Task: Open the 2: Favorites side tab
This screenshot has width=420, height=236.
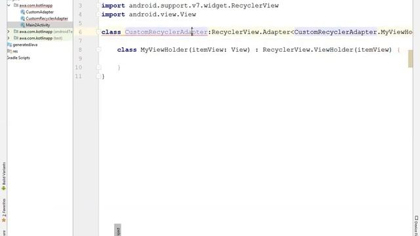Action: [4, 208]
